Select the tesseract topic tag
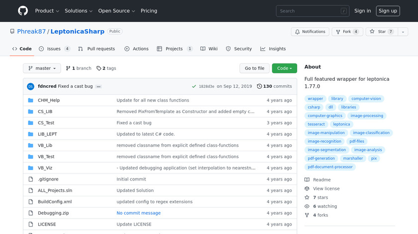Screen dimensions: 418x234 click(316, 124)
